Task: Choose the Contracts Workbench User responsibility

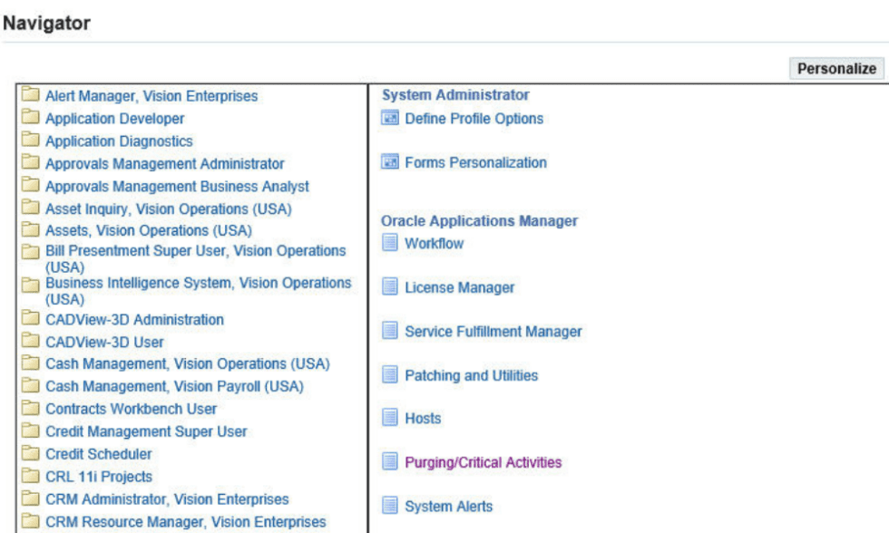Action: click(131, 409)
